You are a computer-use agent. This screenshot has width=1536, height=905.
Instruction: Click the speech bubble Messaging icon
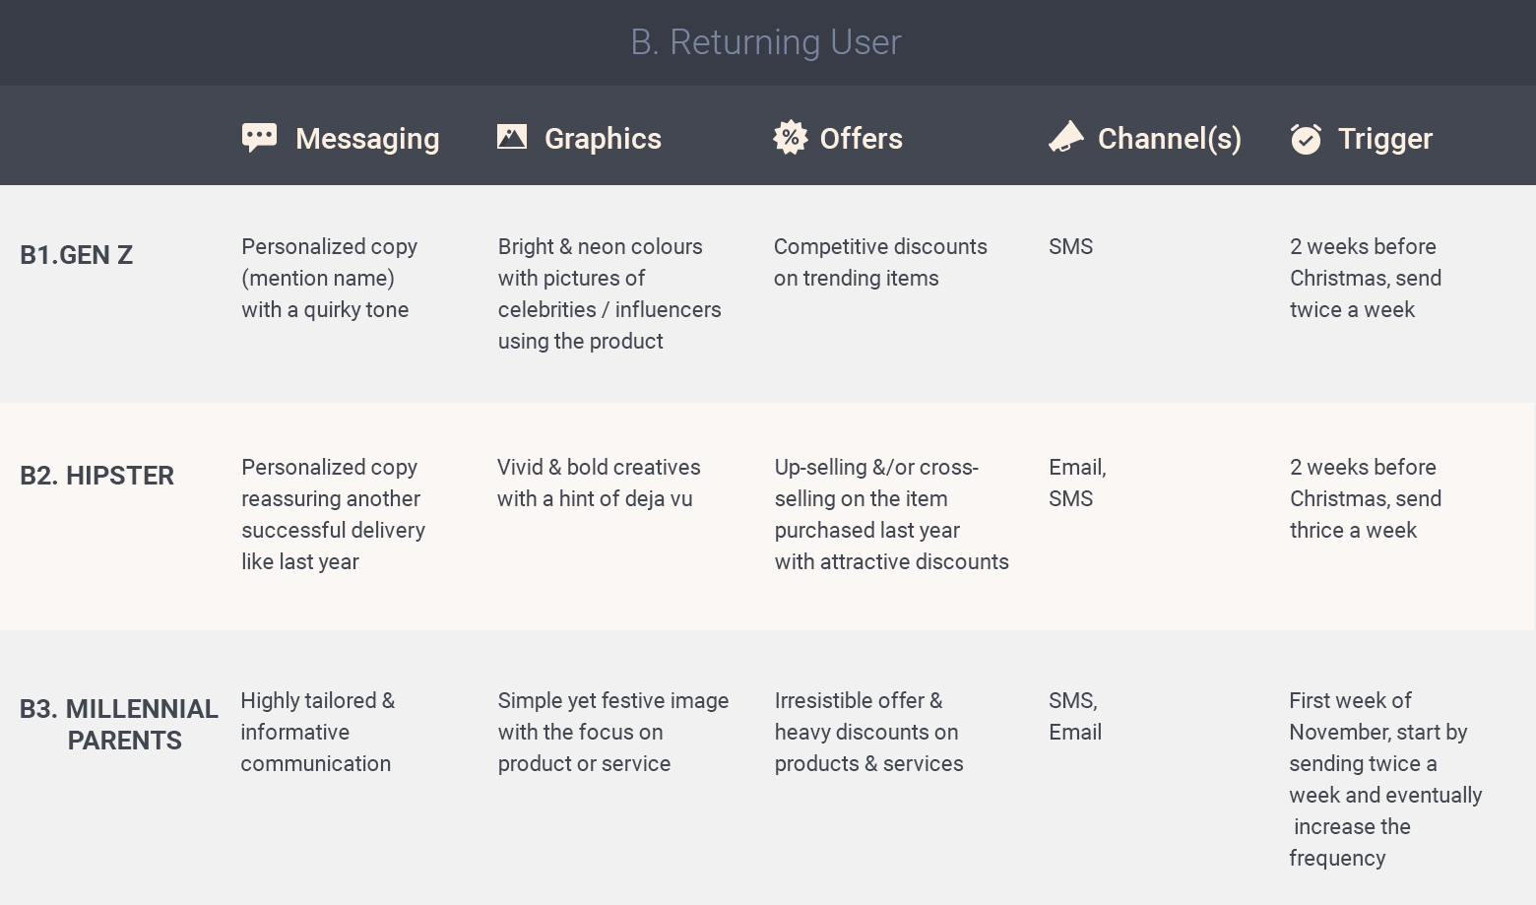click(259, 138)
